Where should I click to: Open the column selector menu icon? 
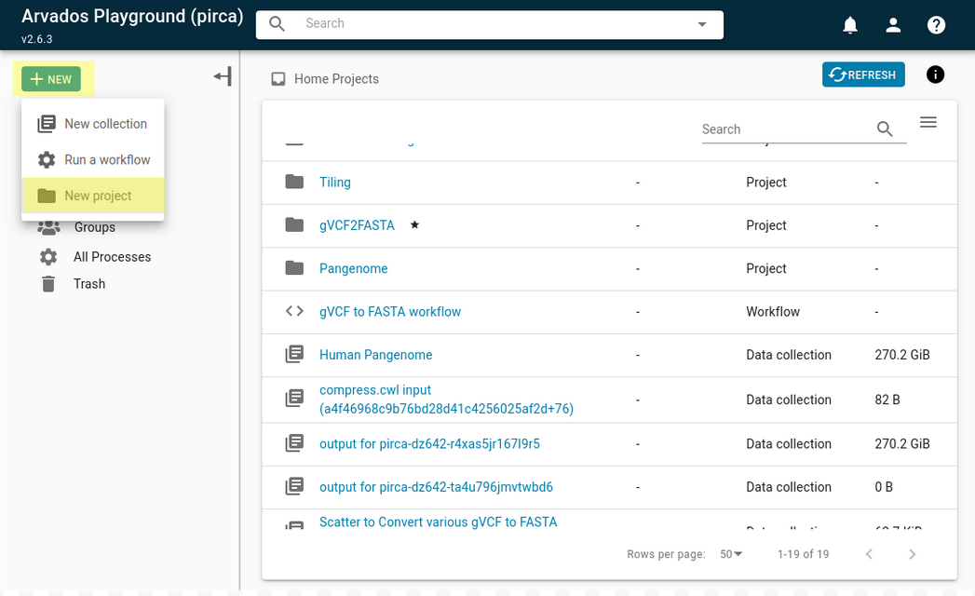tap(928, 123)
